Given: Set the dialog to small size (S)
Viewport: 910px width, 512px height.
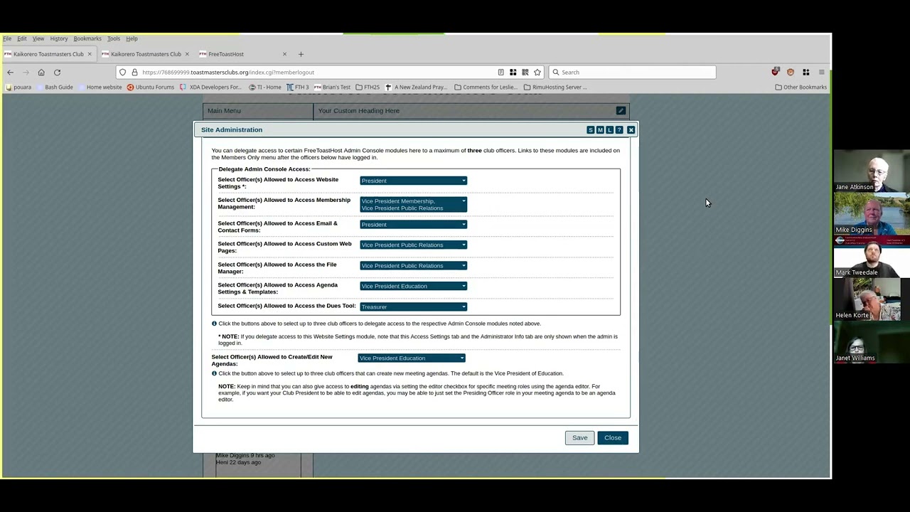Looking at the screenshot, I should [x=590, y=130].
